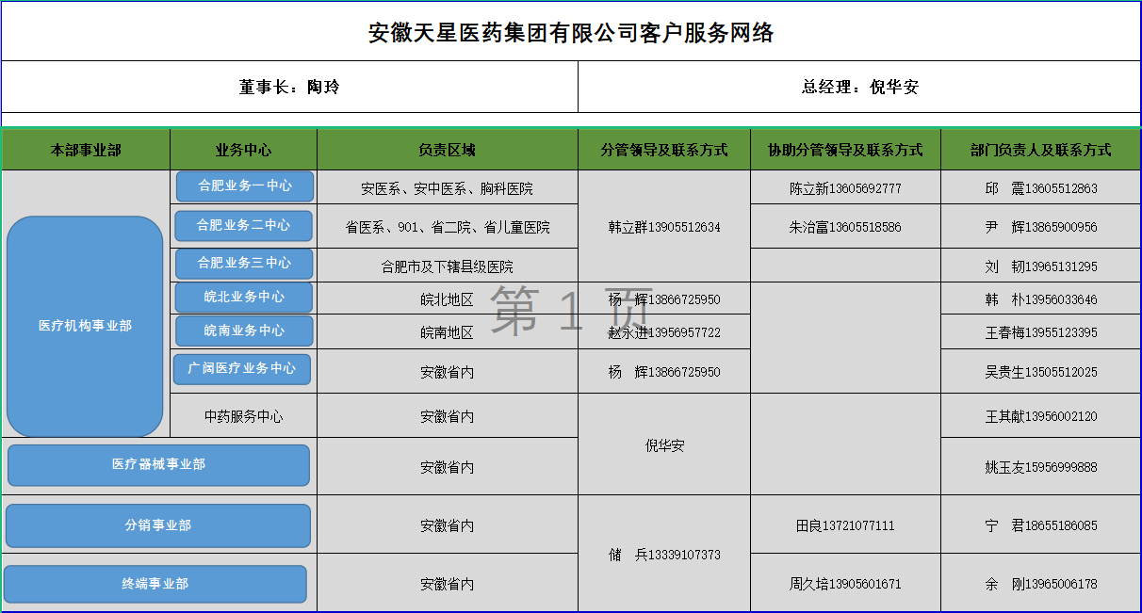Image resolution: width=1142 pixels, height=613 pixels.
Task: Select the 广阔医疗业务中心 shape
Action: point(242,369)
